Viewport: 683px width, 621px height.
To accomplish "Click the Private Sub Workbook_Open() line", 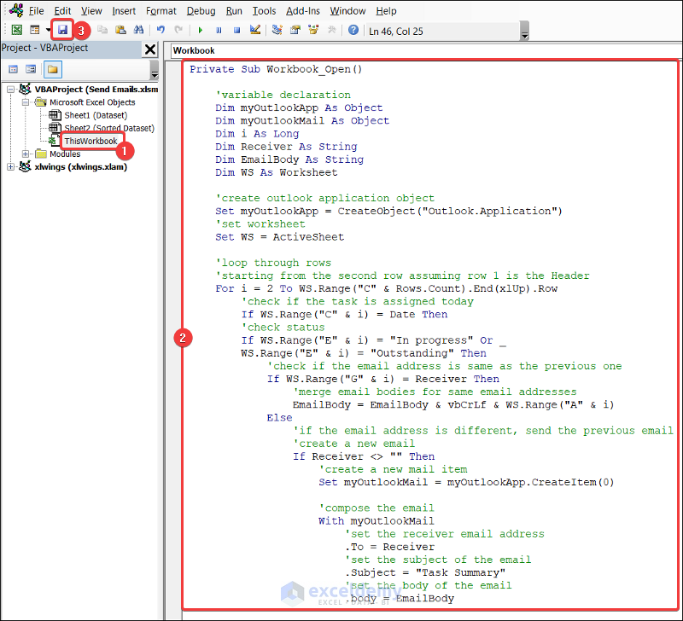I will [x=276, y=69].
